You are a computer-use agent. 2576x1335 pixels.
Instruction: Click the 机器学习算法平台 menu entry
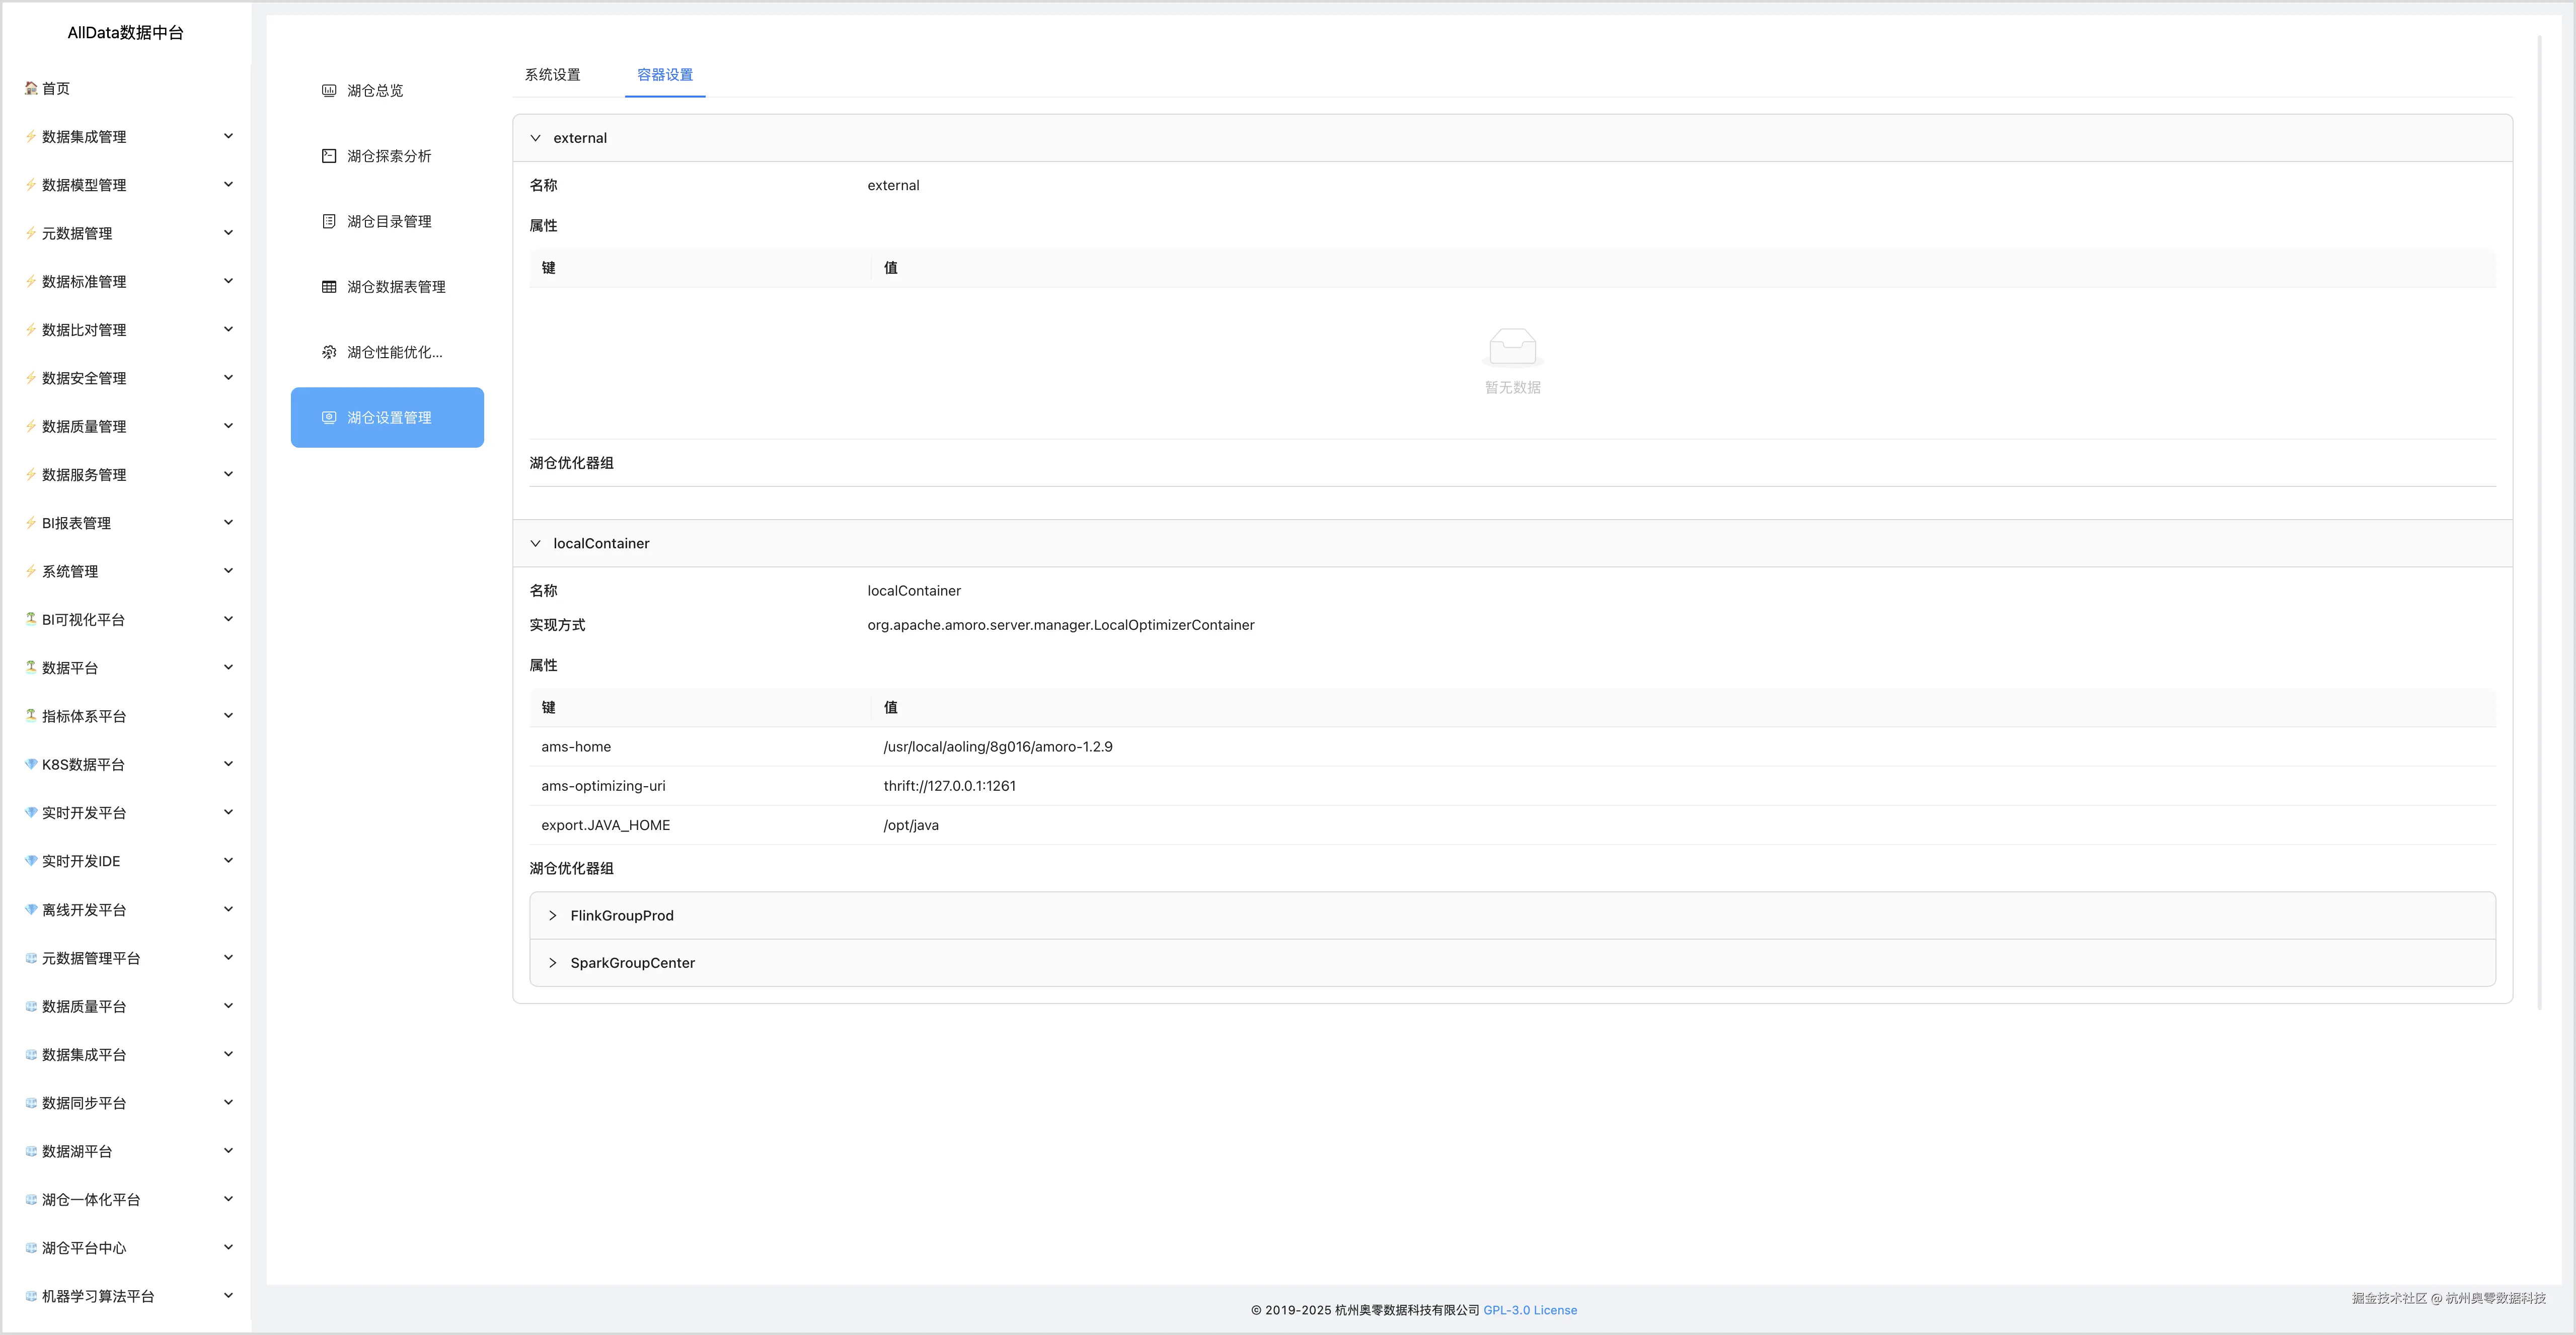point(98,1296)
